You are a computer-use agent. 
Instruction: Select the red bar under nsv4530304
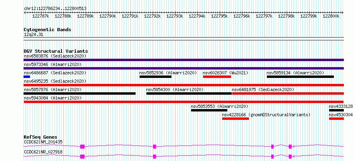[336, 119]
